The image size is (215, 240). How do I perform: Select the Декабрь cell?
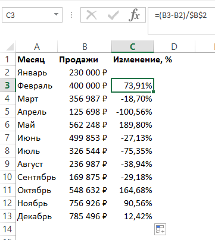coord(37,216)
